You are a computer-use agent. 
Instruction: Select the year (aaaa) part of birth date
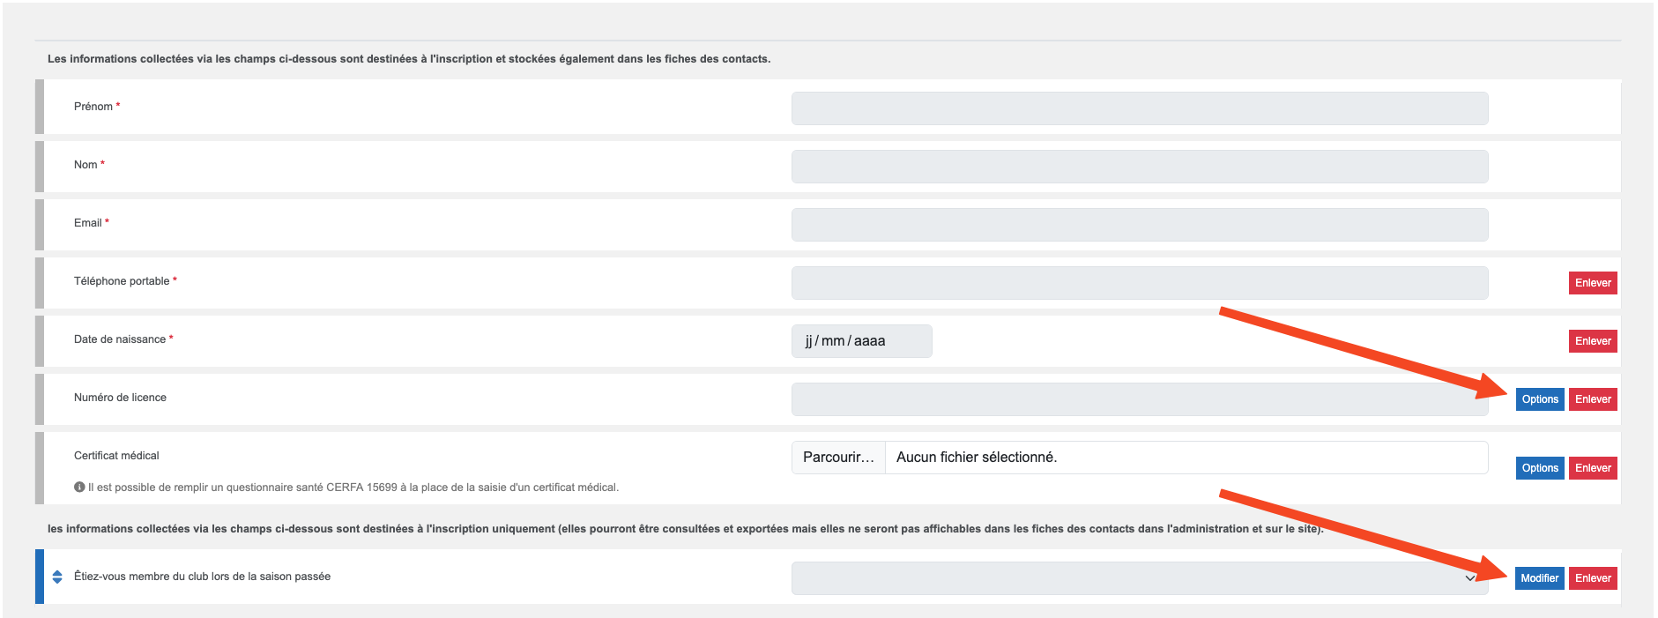click(x=869, y=341)
